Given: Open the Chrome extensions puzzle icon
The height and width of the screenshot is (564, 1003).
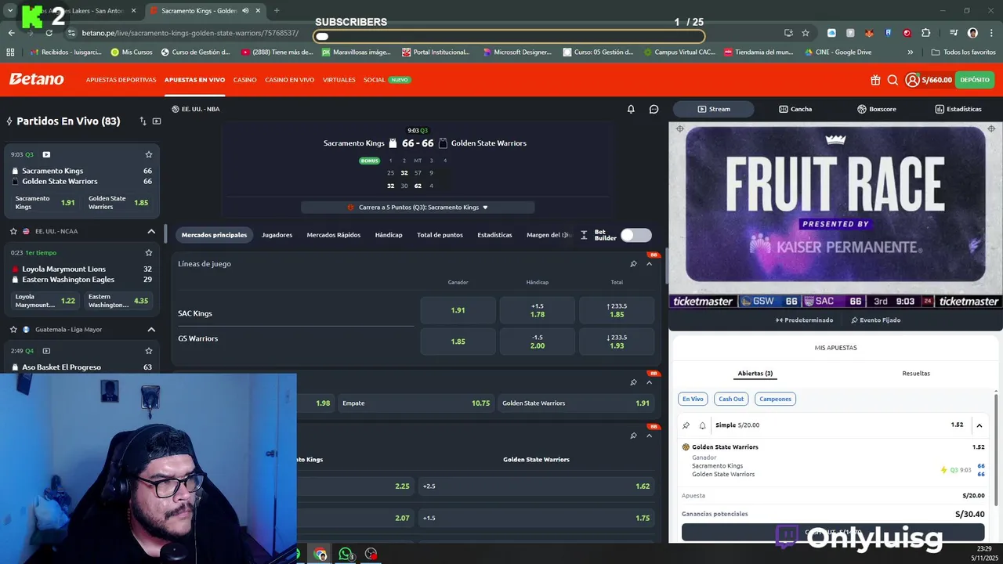Looking at the screenshot, I should [925, 33].
